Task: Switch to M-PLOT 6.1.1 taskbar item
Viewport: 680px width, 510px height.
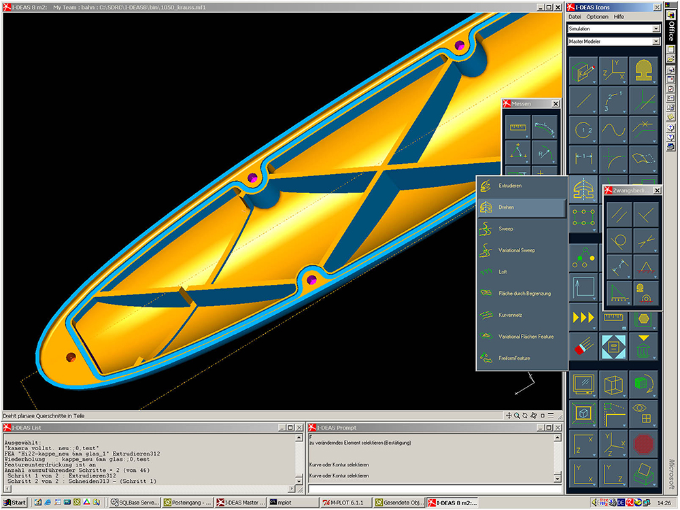Action: 346,503
